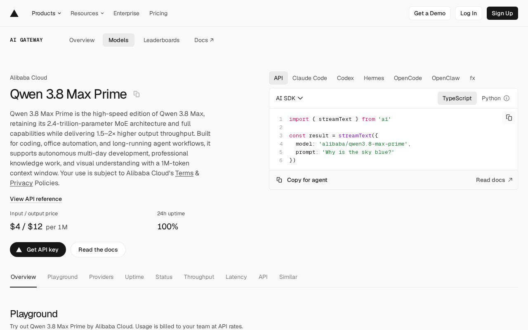Expand the Products menu
528x330 pixels.
pos(46,13)
